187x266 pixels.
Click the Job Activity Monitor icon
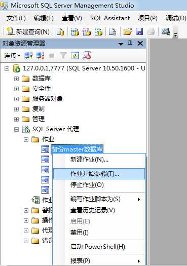click(36, 200)
